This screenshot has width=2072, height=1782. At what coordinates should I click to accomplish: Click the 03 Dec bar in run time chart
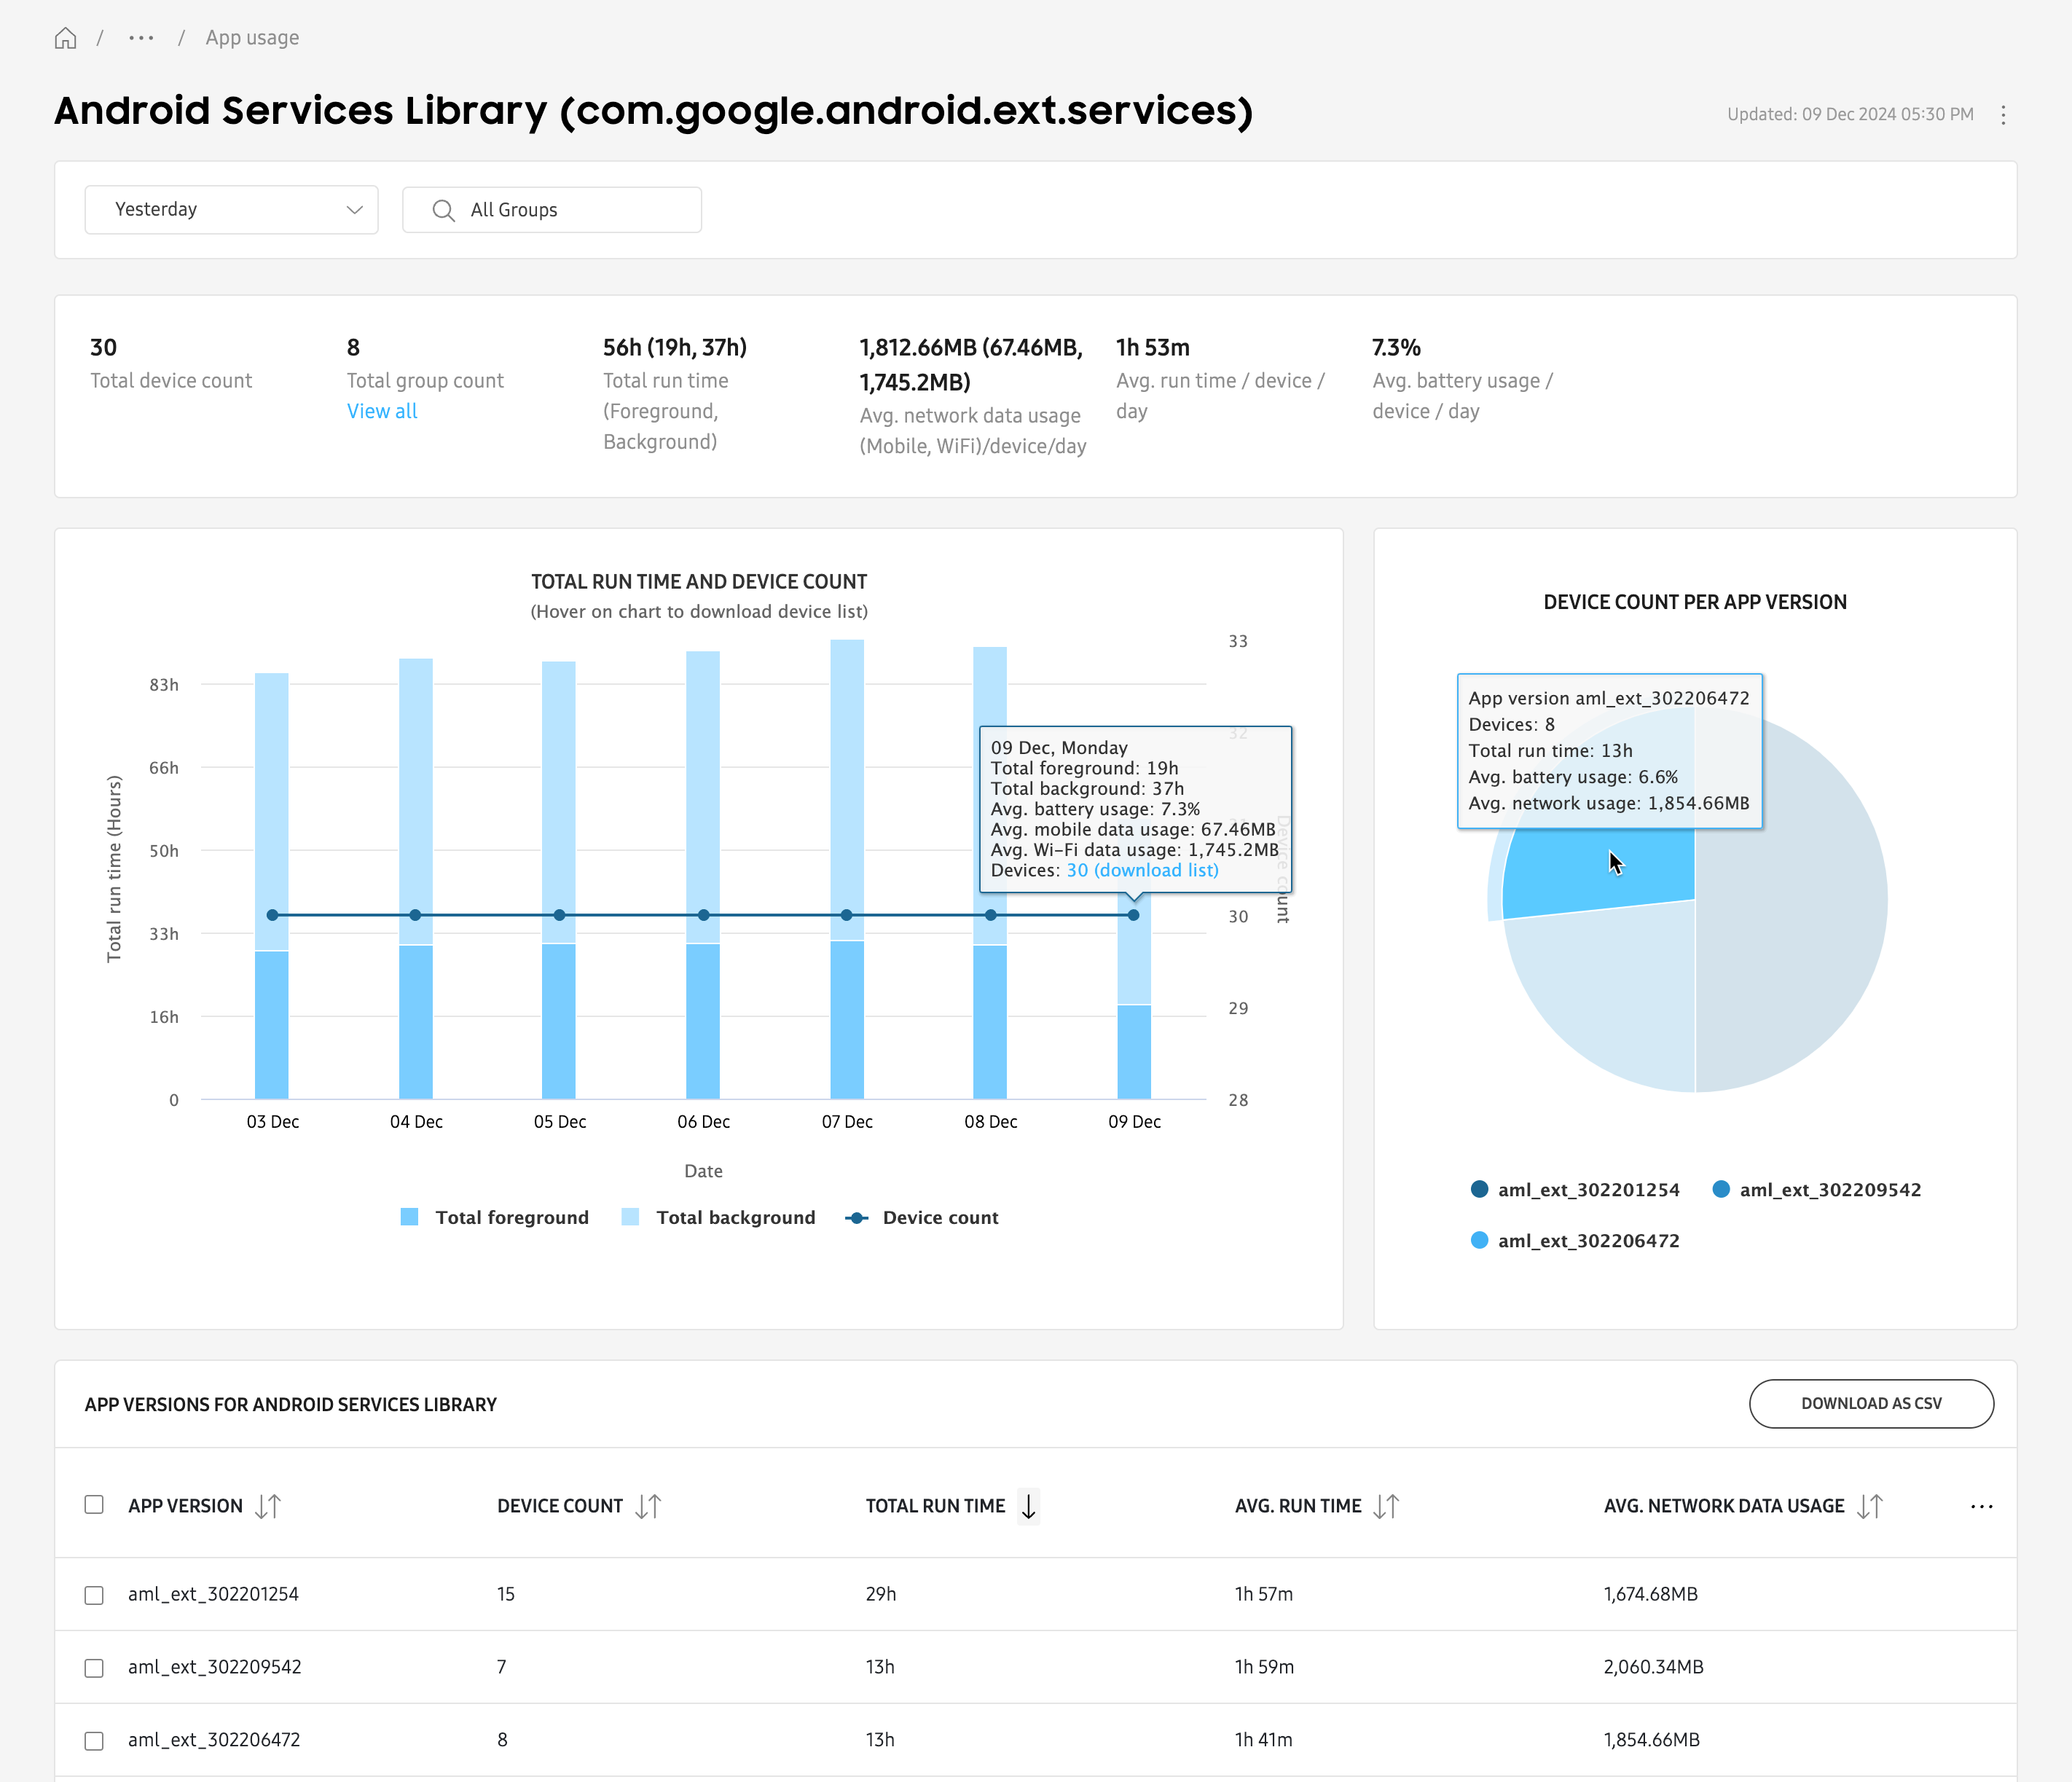[272, 886]
